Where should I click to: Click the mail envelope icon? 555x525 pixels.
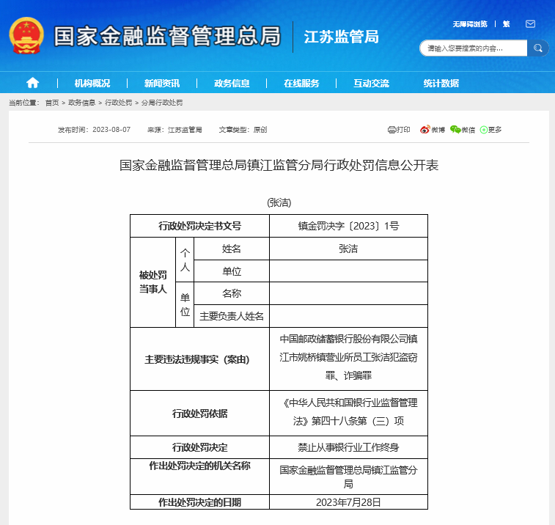click(530, 24)
